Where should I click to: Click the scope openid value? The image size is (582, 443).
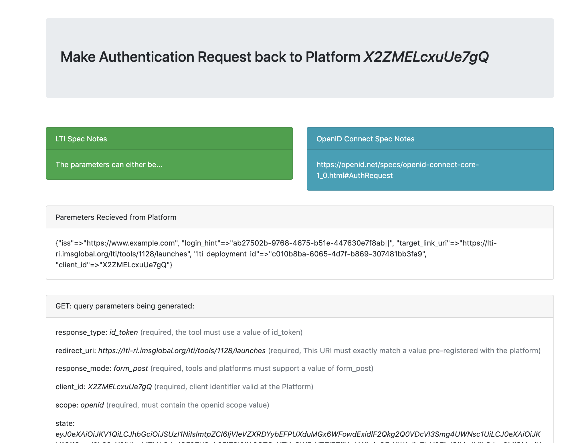tap(92, 405)
